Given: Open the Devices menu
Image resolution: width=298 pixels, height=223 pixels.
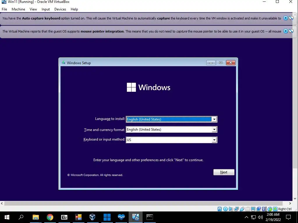Looking at the screenshot, I should click(x=60, y=9).
